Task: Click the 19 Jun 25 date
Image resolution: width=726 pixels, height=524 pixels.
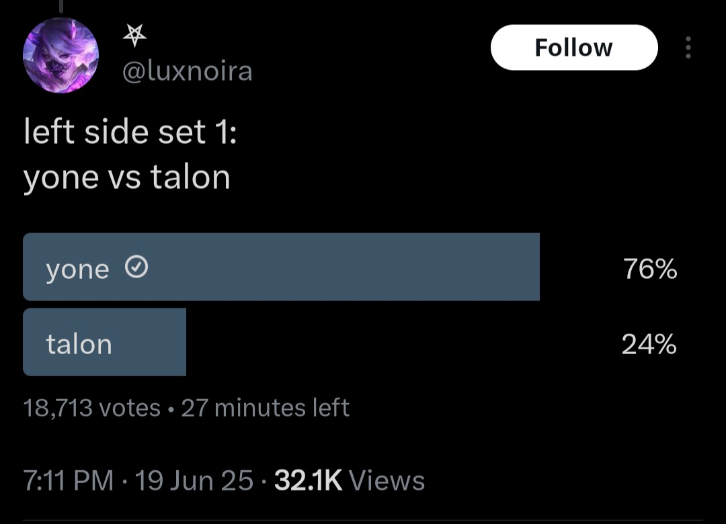Action: point(194,480)
